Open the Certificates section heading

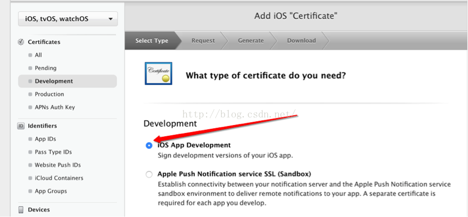(44, 42)
